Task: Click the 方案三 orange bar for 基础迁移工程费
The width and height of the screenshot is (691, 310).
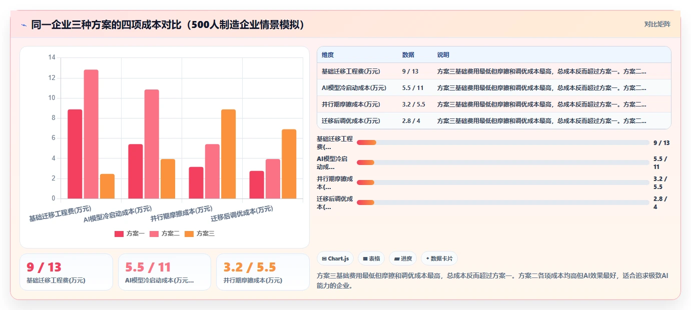Action: tap(107, 186)
